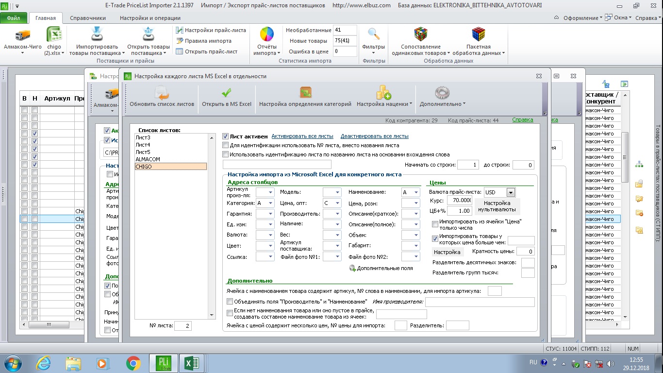Click the Настройка button under prices
The height and width of the screenshot is (373, 663).
point(447,252)
